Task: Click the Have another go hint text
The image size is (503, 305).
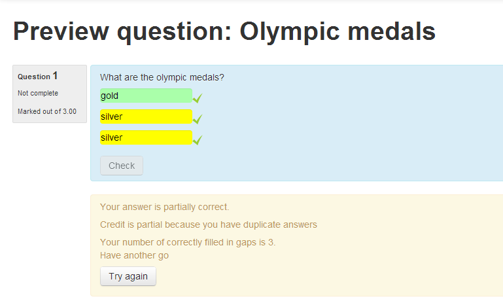Action: click(x=134, y=255)
